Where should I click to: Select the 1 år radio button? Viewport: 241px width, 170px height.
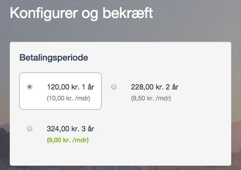30,87
